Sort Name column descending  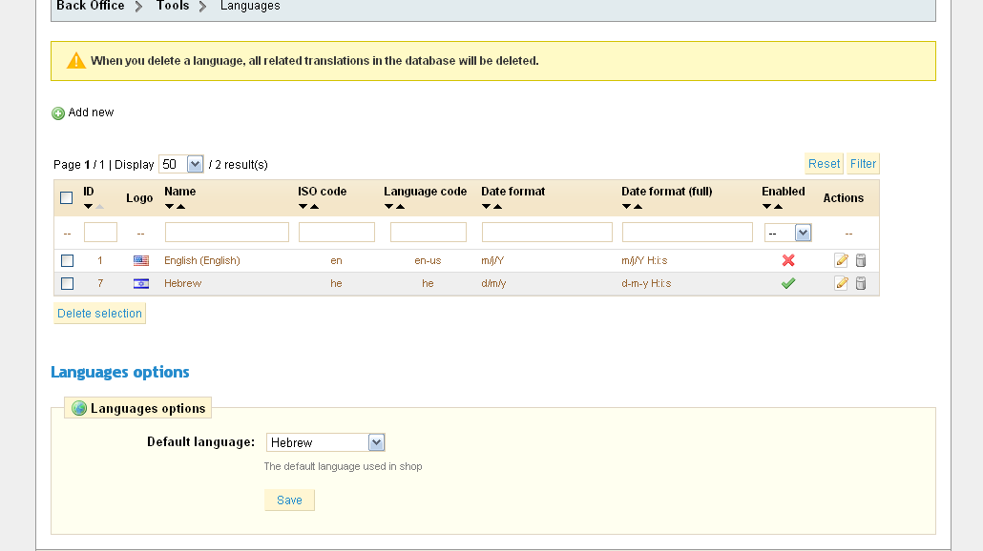click(169, 207)
